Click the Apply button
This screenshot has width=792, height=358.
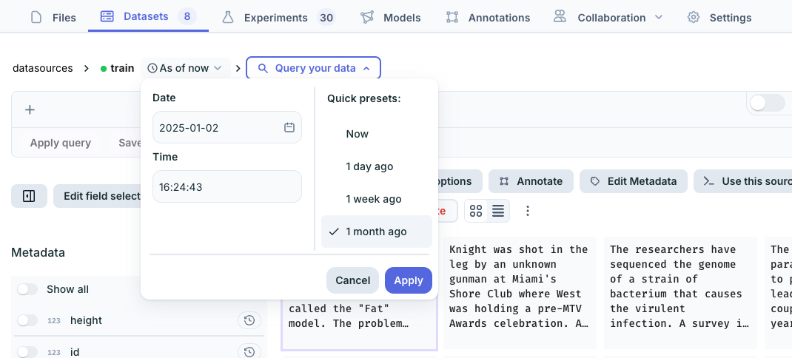point(408,280)
